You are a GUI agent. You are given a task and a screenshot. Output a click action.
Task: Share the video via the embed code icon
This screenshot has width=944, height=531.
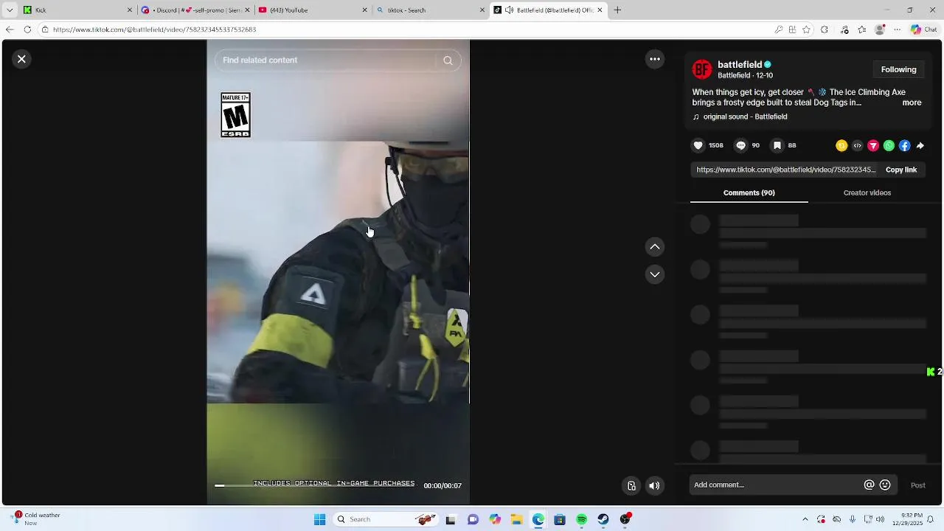pos(857,146)
